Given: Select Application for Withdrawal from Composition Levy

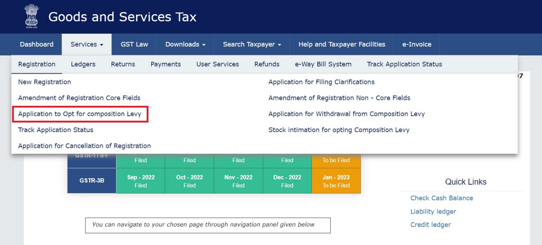Looking at the screenshot, I should (x=346, y=114).
